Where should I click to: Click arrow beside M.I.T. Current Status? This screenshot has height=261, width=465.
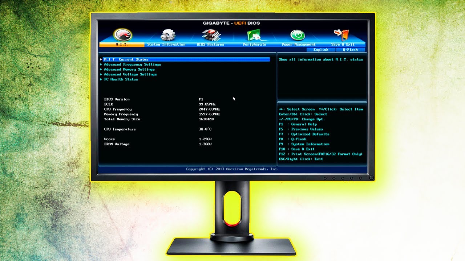click(101, 59)
